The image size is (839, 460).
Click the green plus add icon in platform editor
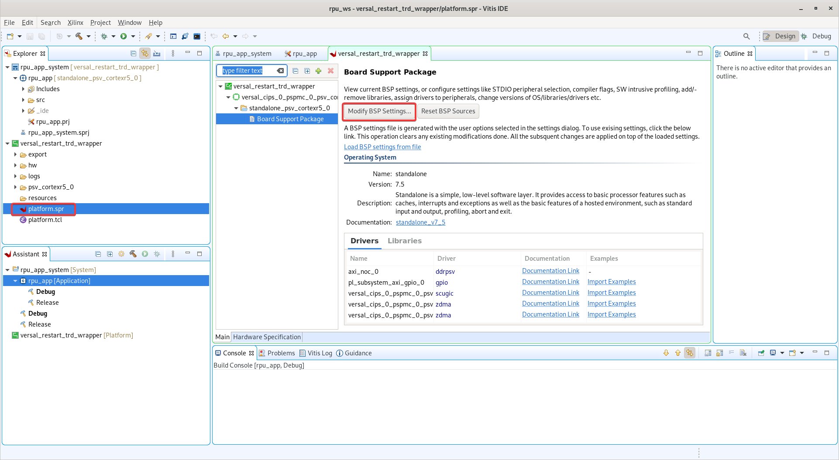tap(319, 71)
